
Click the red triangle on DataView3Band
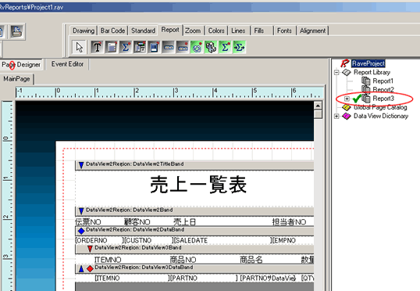tap(90, 249)
